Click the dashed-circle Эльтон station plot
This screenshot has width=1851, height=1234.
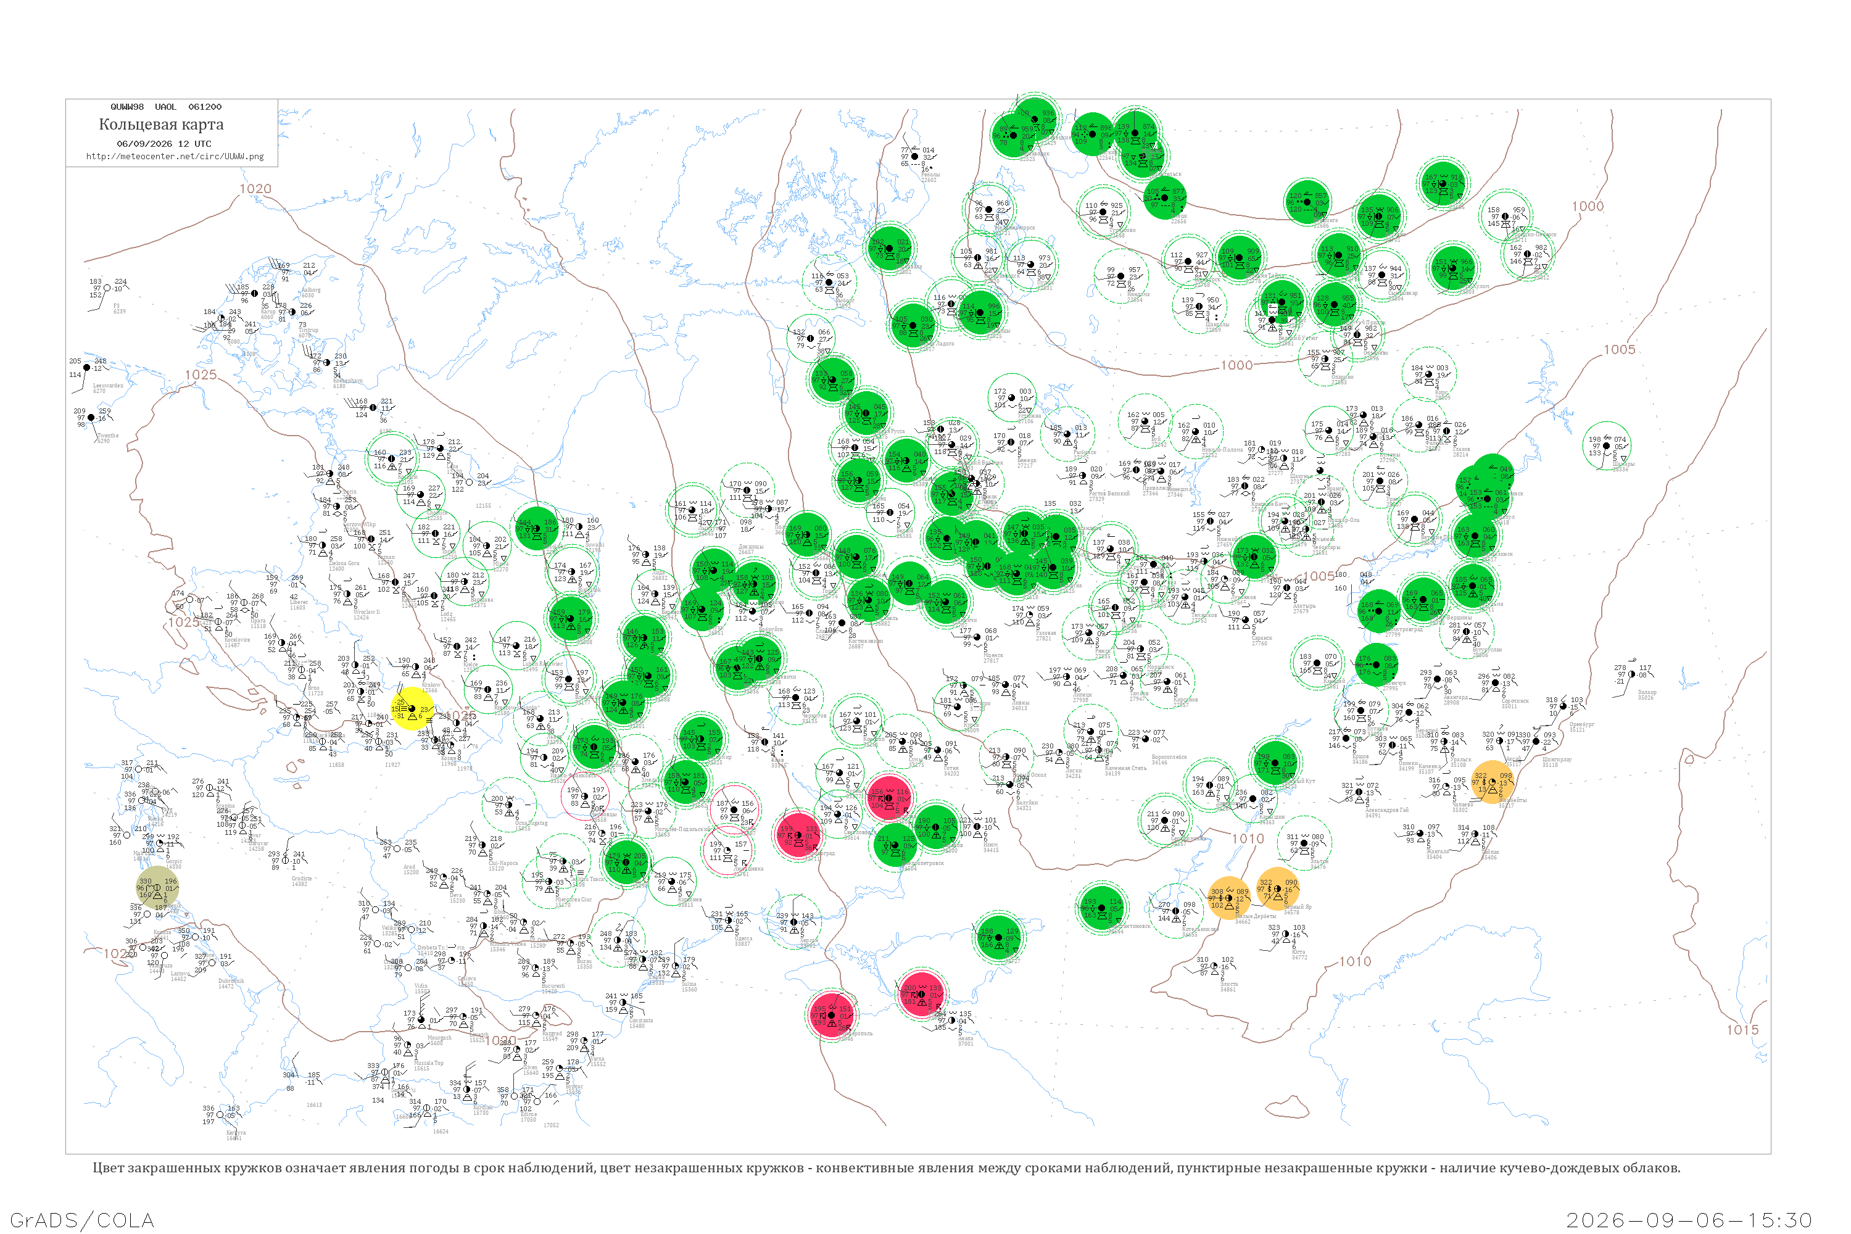(x=1304, y=843)
